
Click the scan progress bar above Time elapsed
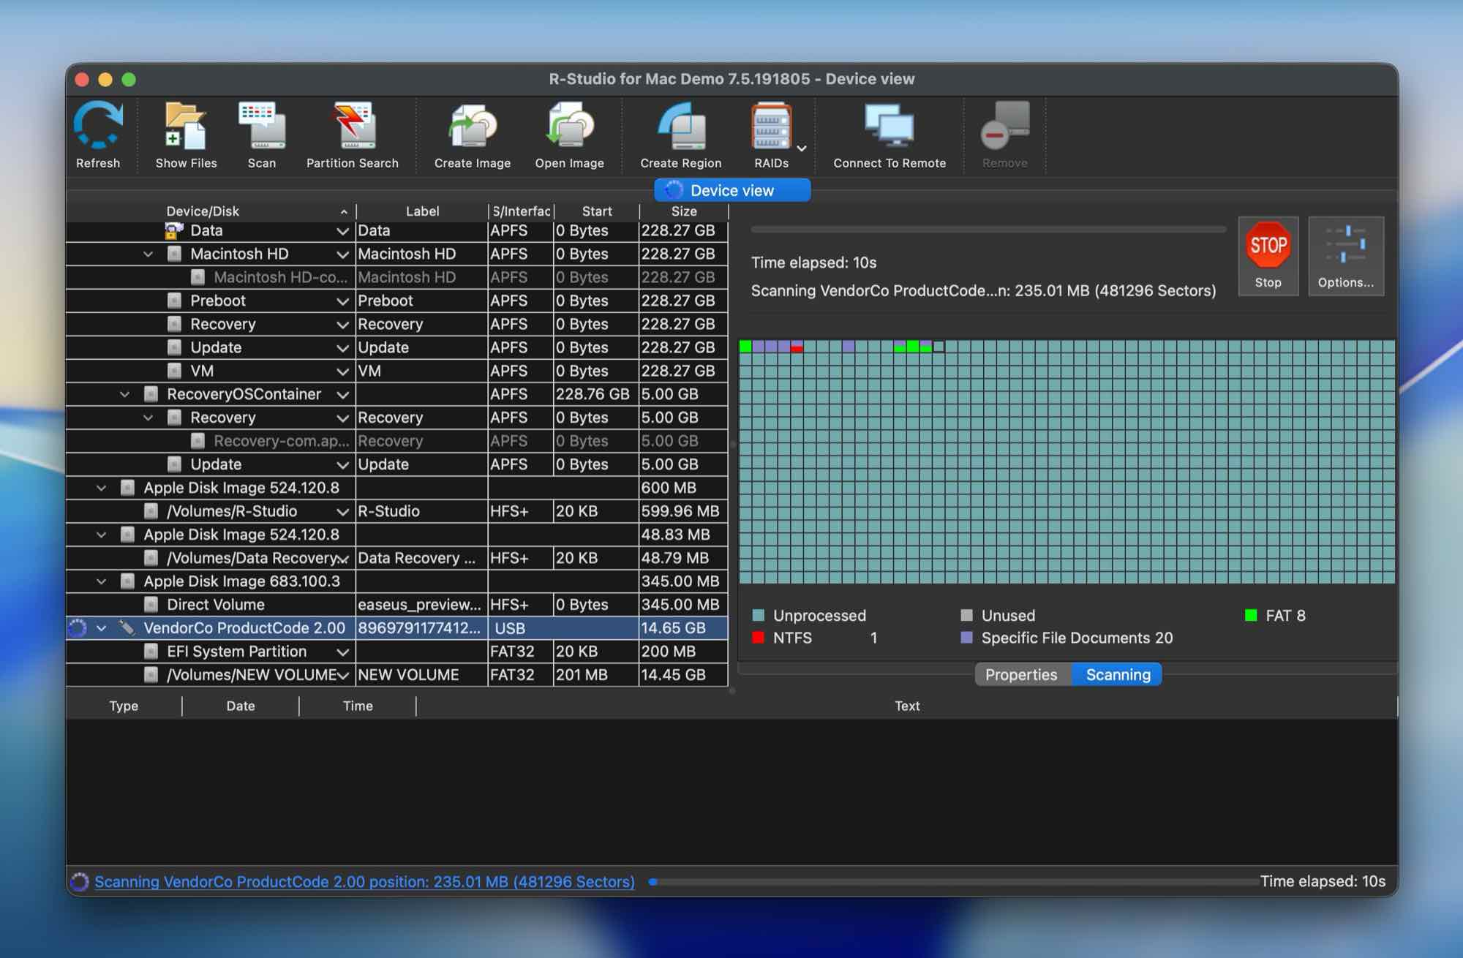pyautogui.click(x=988, y=230)
